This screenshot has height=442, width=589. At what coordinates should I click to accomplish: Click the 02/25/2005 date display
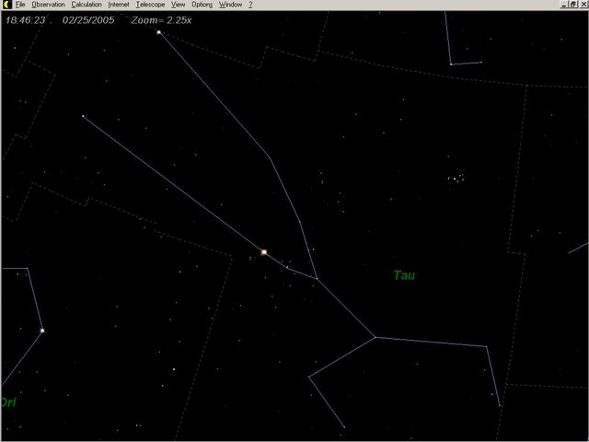click(88, 18)
